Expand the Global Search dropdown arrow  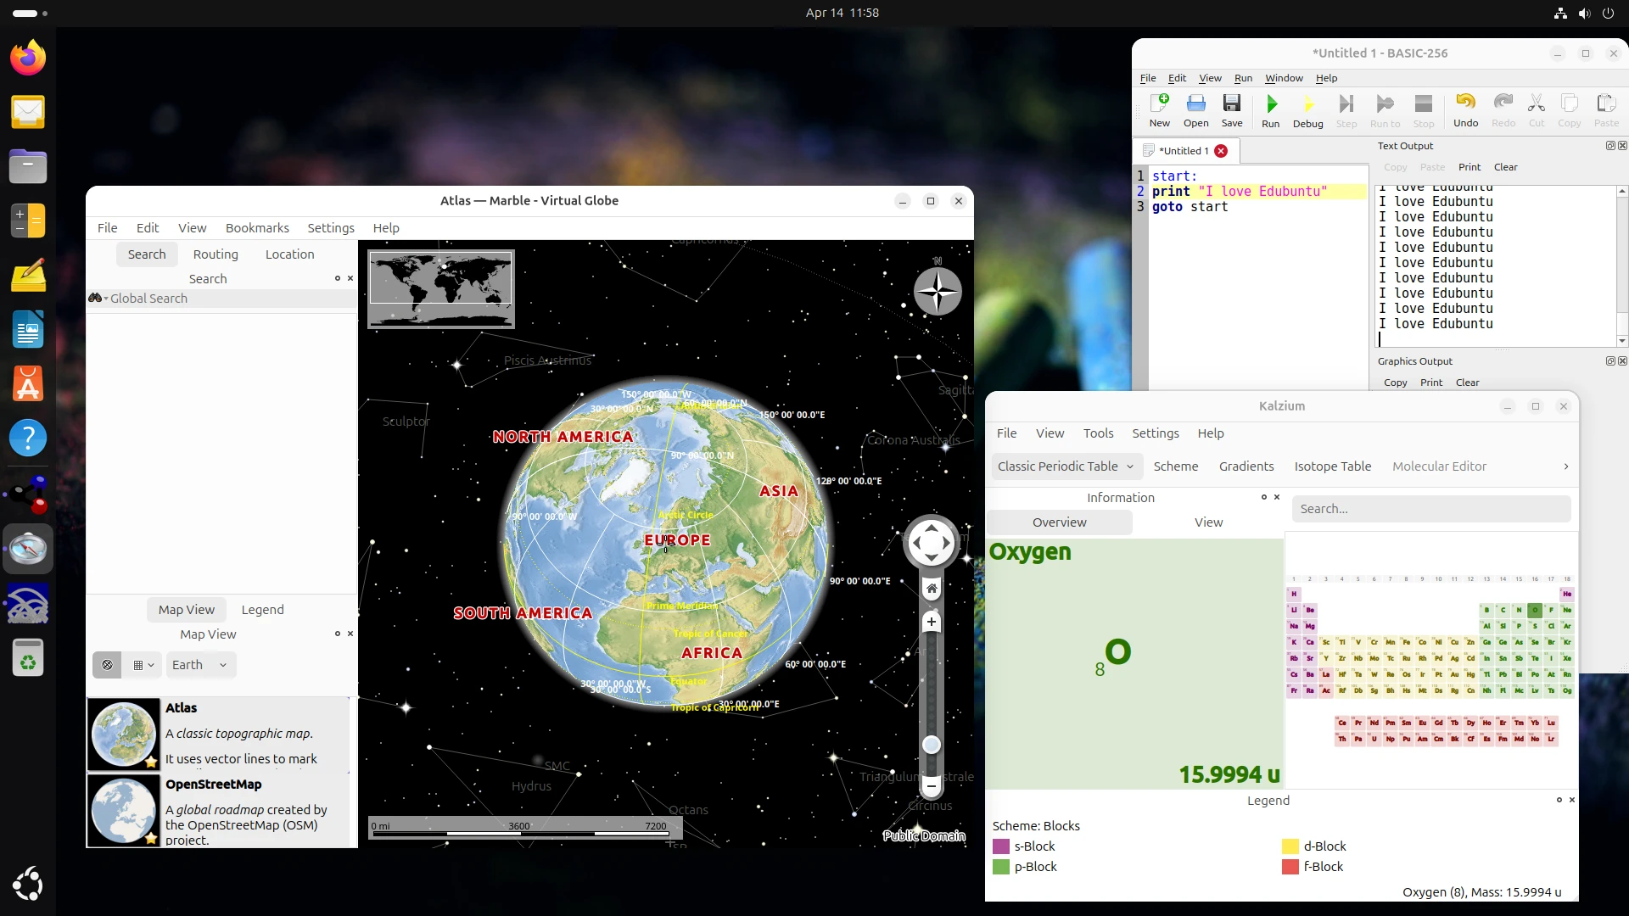[105, 299]
